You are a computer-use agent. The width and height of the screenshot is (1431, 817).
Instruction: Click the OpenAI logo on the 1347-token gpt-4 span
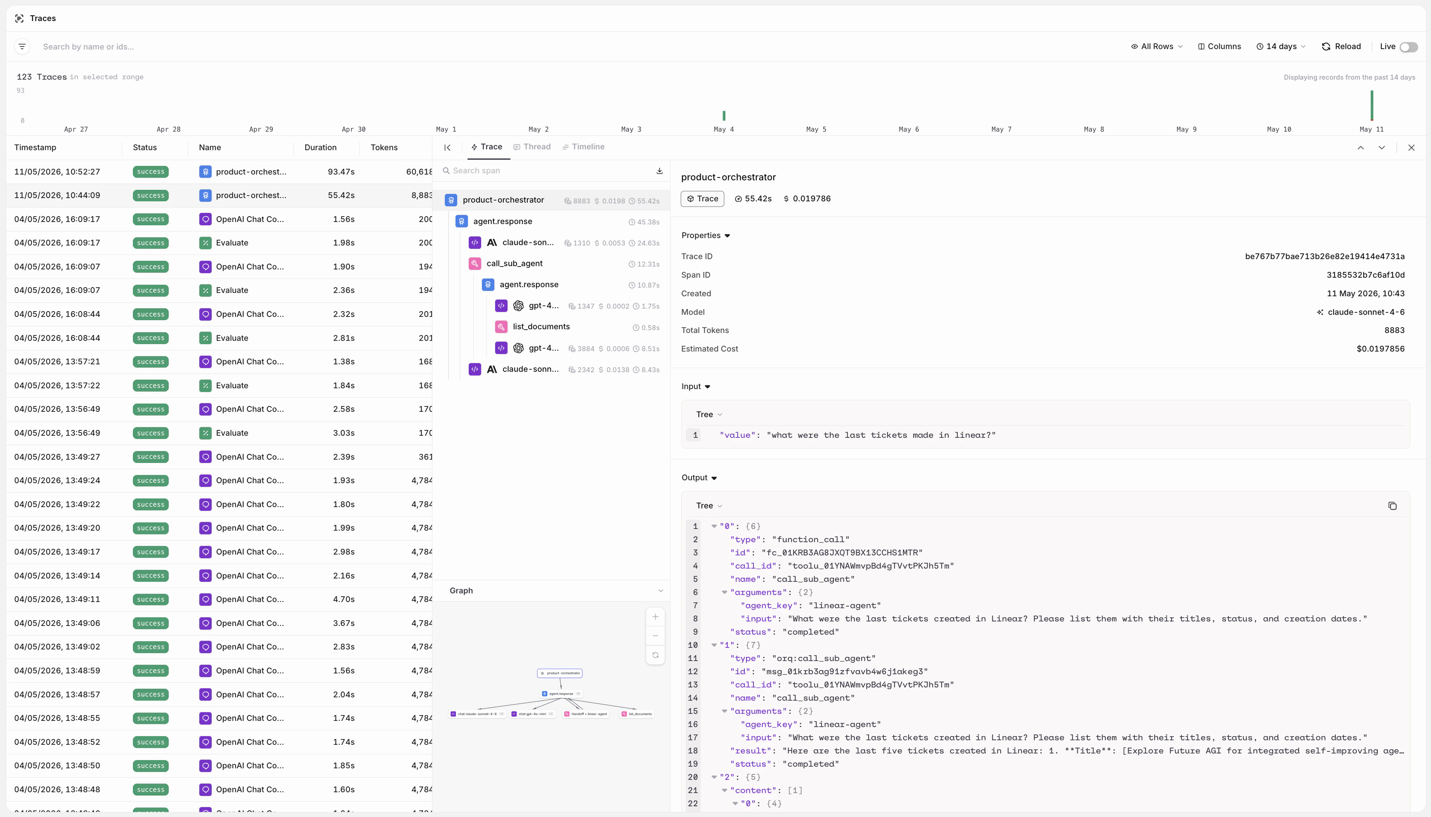tap(518, 306)
